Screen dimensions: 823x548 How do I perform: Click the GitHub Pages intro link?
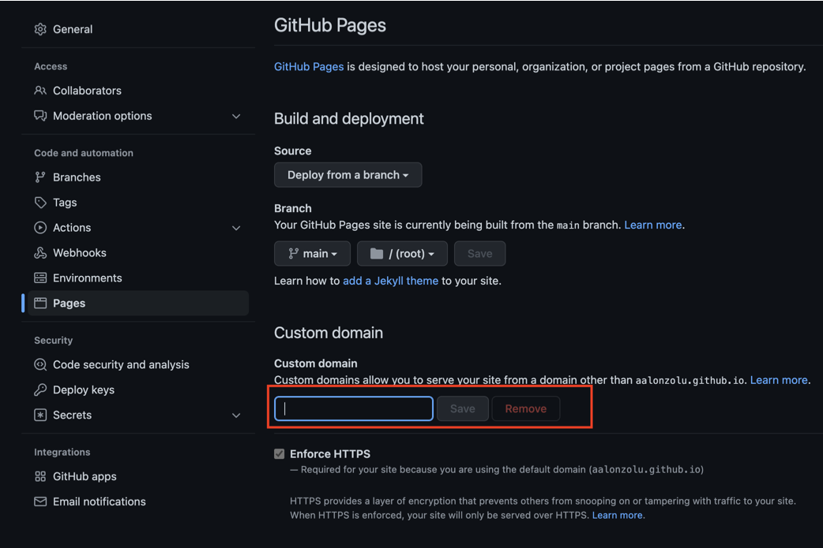tap(309, 66)
